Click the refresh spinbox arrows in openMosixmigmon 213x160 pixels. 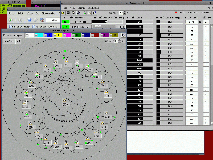click(x=120, y=41)
